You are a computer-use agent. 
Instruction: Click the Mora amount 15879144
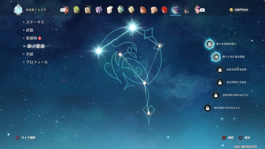click(x=241, y=10)
